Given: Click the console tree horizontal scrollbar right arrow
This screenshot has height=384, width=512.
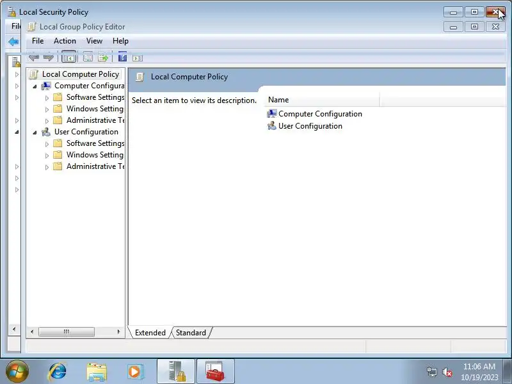Looking at the screenshot, I should [x=118, y=332].
